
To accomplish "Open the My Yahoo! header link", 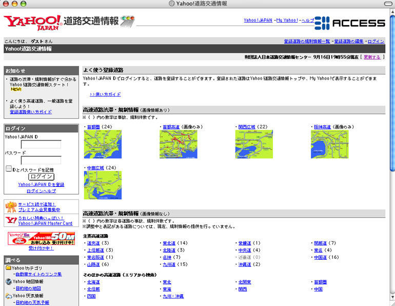I will (x=287, y=20).
